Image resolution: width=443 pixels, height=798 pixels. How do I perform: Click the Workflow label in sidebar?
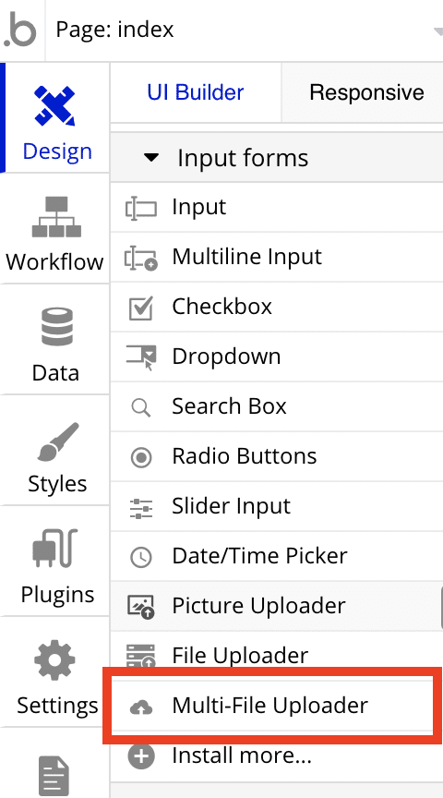pyautogui.click(x=55, y=262)
